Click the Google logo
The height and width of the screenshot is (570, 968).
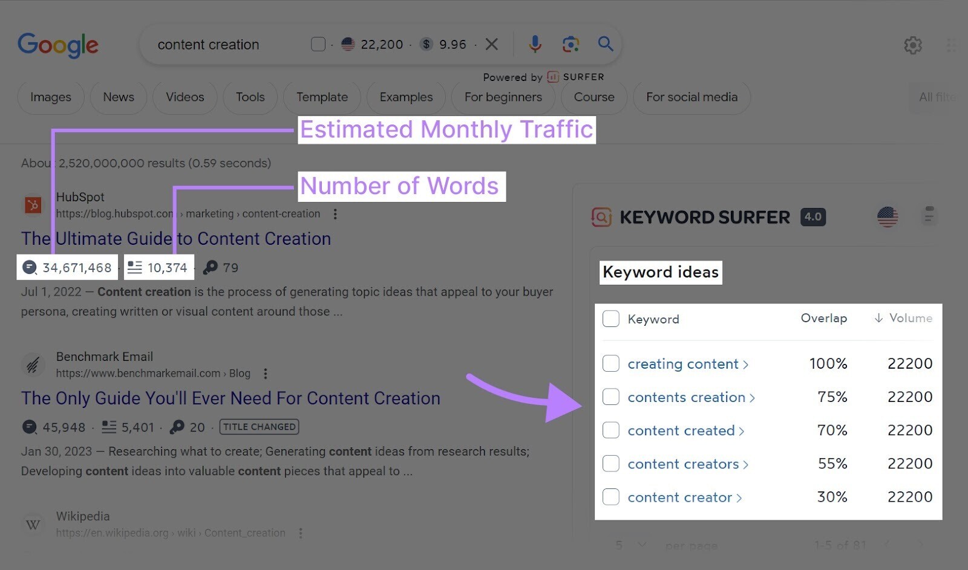[58, 45]
